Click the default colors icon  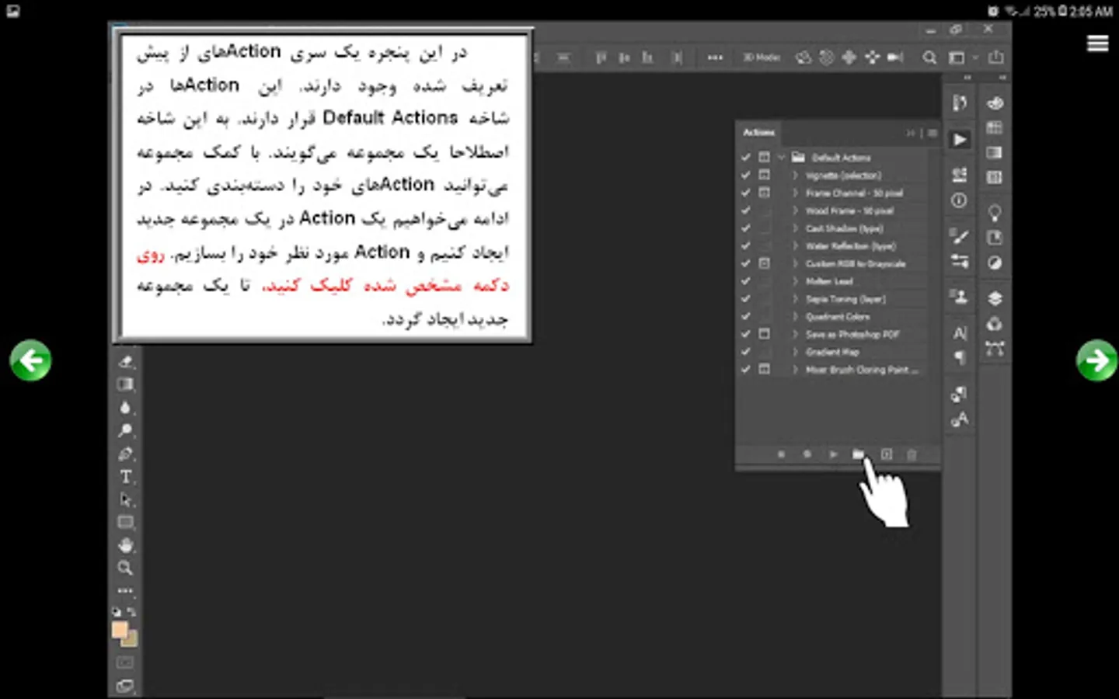[x=117, y=612]
